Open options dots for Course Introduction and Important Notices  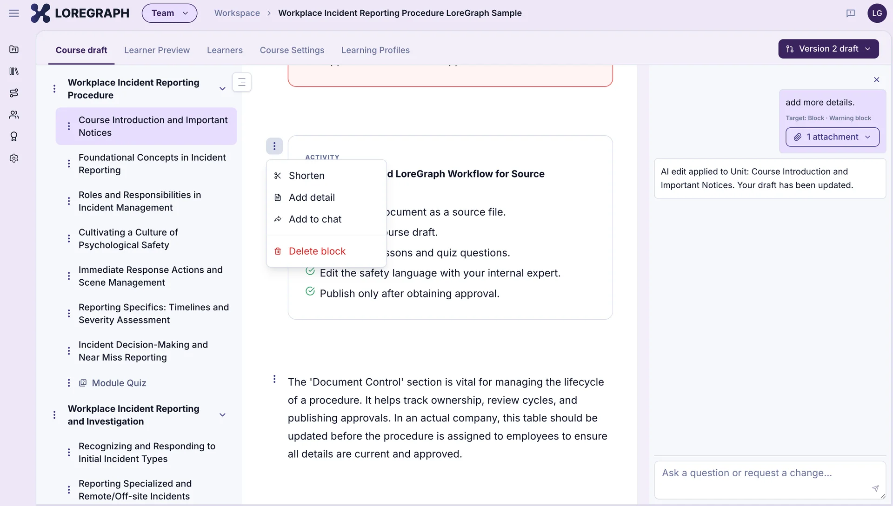[x=69, y=126]
